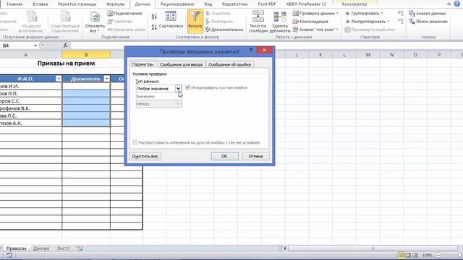Click the new sheet tab icon

point(80,248)
